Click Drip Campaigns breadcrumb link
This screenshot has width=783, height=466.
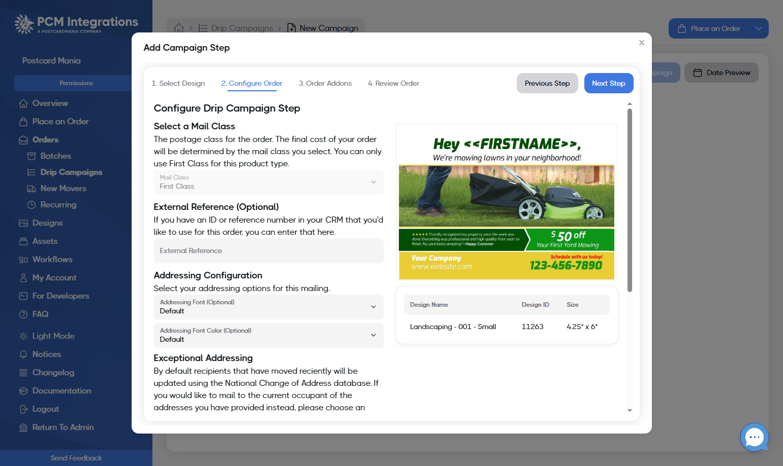[x=236, y=28]
